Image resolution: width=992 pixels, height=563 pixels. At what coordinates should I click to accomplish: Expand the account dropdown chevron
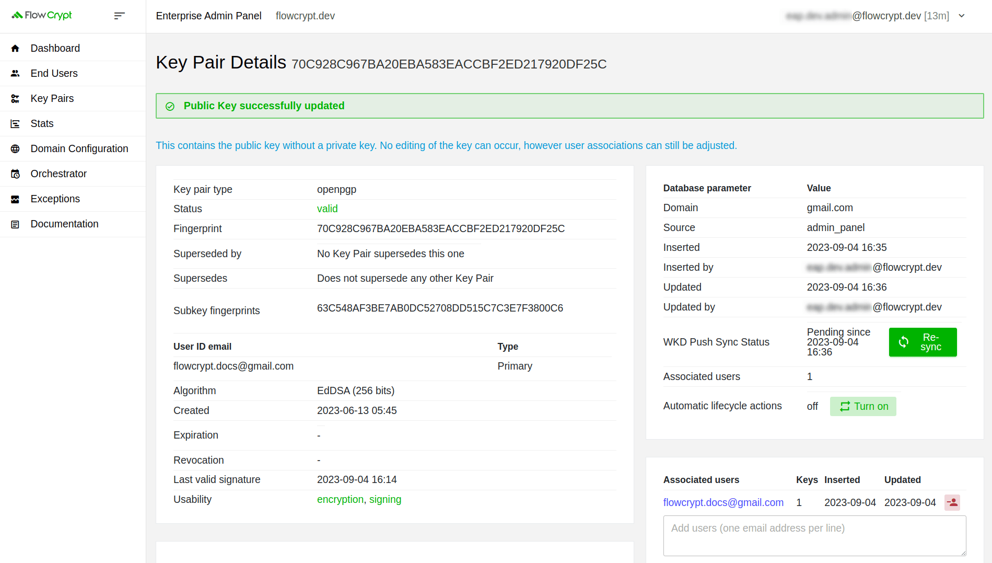962,16
